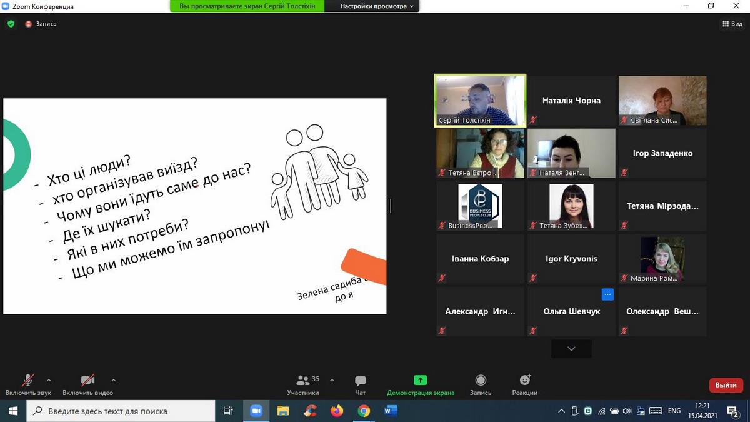Open the Настройки просмотра dropdown
The width and height of the screenshot is (750, 422).
coord(377,6)
